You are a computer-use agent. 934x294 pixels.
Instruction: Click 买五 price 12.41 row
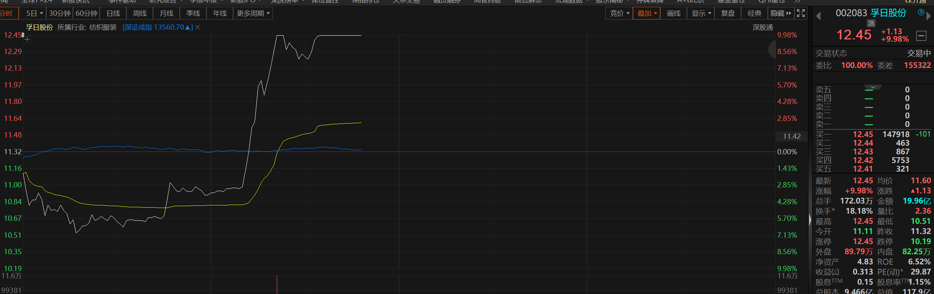(873, 169)
